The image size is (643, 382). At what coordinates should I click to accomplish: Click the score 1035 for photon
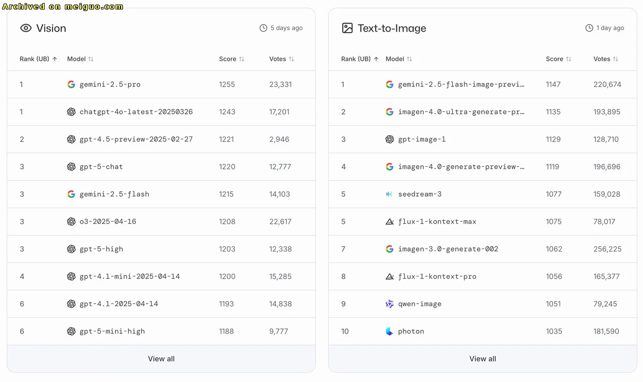[554, 331]
